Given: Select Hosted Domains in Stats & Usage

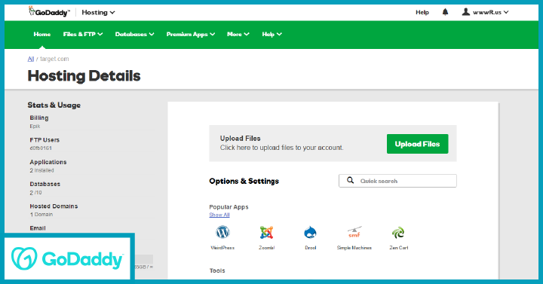Looking at the screenshot, I should click(x=54, y=206).
